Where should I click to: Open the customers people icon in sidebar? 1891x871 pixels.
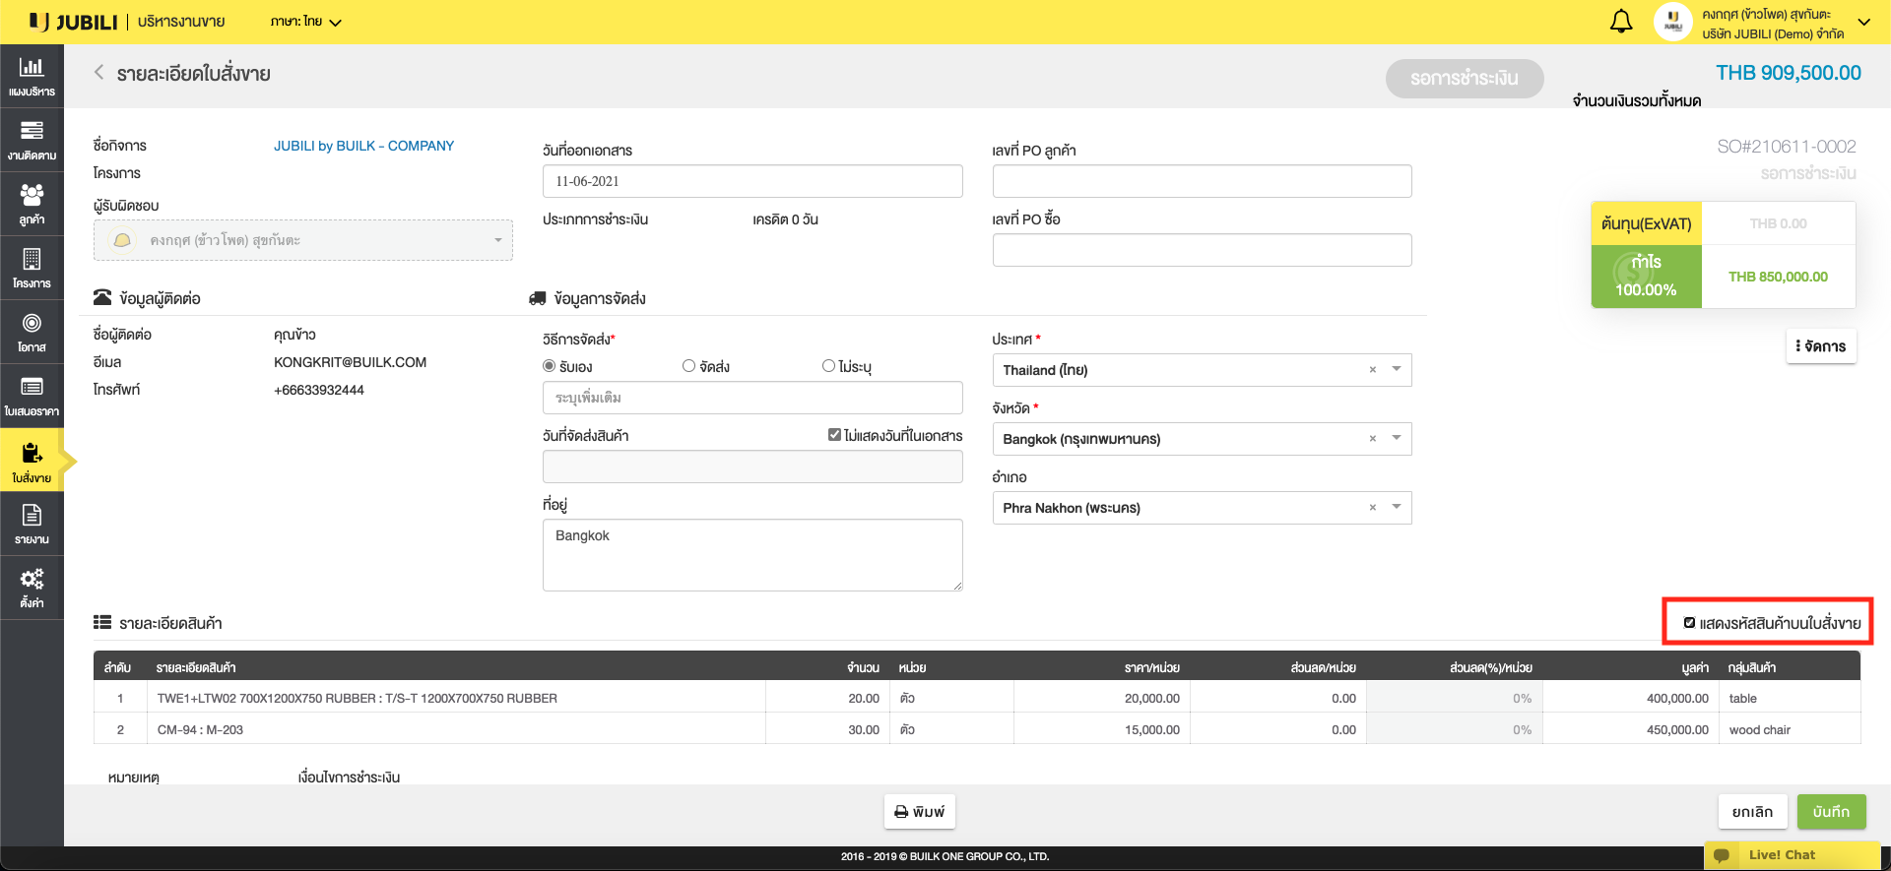point(32,196)
